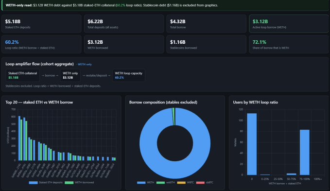Viewport: 330px width, 191px height.
Task: Toggle the green wstETH legend item
Action: point(166,183)
